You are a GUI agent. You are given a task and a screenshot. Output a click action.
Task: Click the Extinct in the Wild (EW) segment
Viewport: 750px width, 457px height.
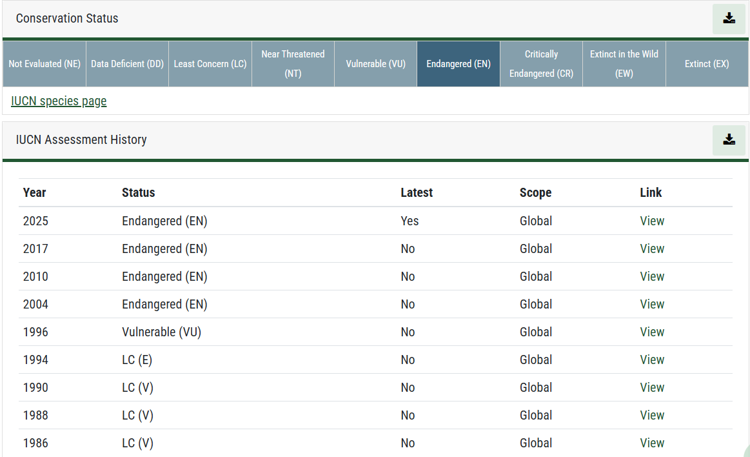point(624,64)
